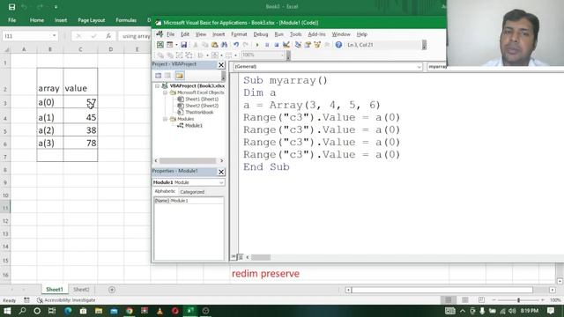Open the Format menu
This screenshot has height=317, width=564.
pos(239,34)
